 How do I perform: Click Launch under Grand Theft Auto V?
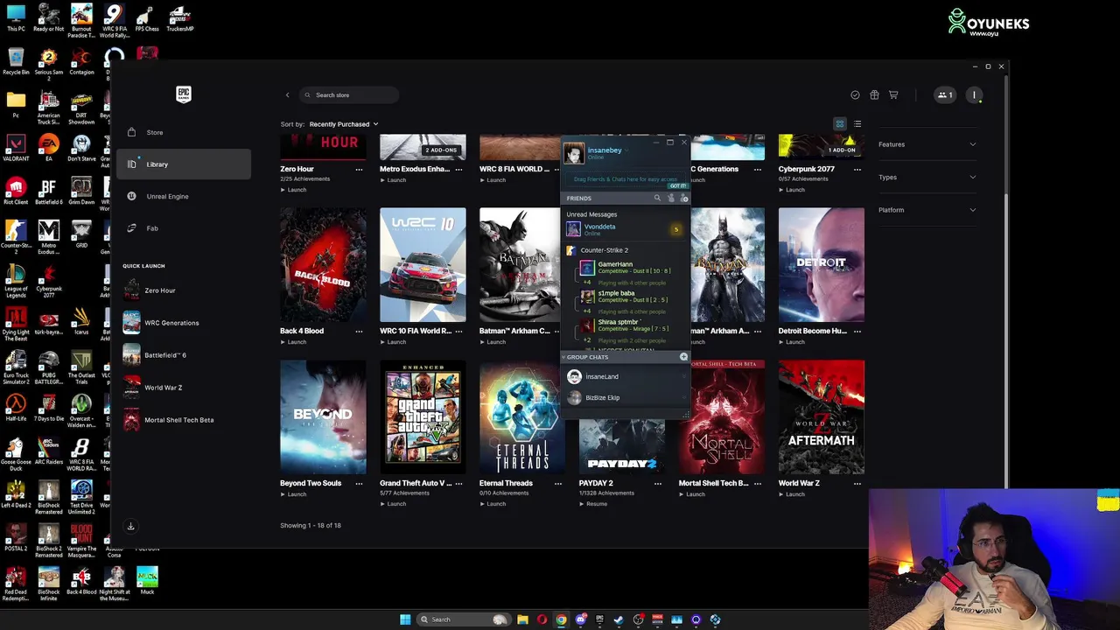click(x=393, y=504)
